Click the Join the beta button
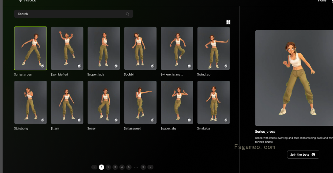This screenshot has height=173, width=333. (303, 155)
